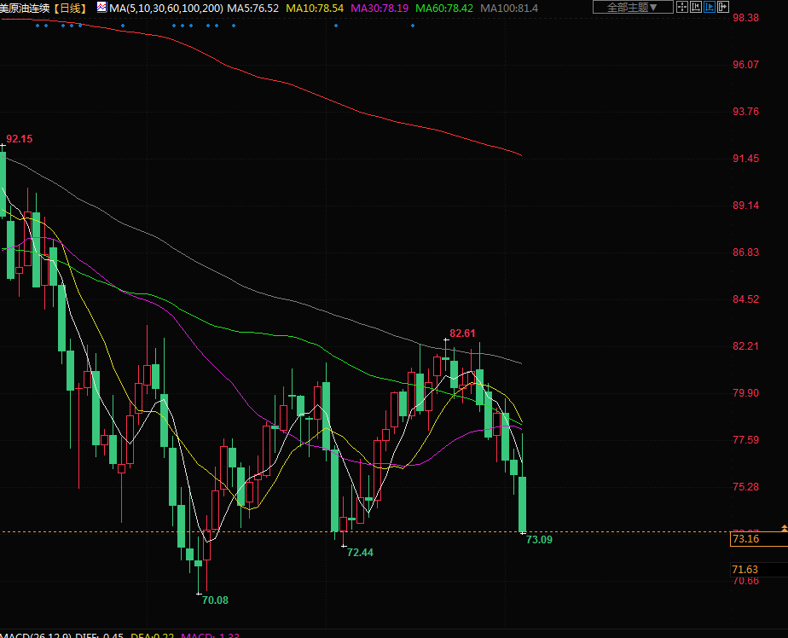Click the 73.16 current price tag

[745, 539]
